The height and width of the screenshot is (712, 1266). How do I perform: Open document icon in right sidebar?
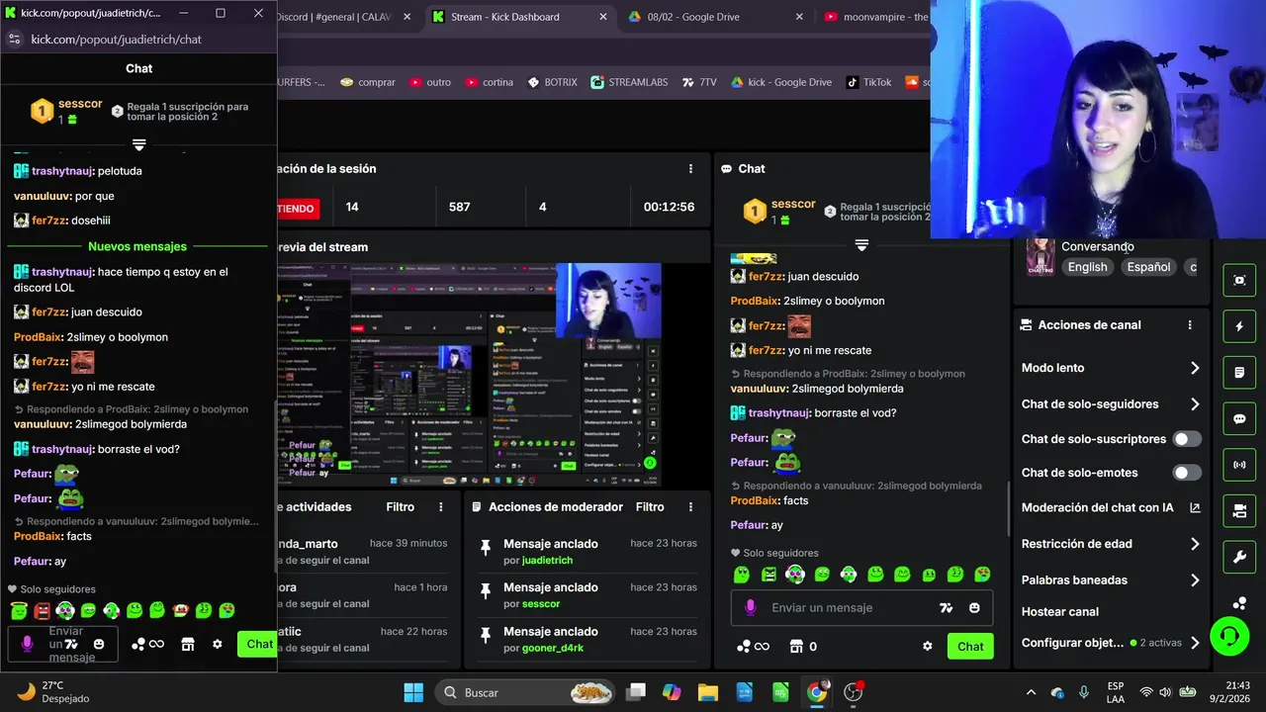point(1239,373)
